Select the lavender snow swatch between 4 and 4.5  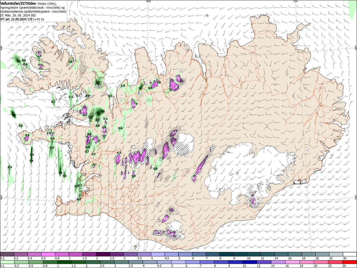coord(158,254)
